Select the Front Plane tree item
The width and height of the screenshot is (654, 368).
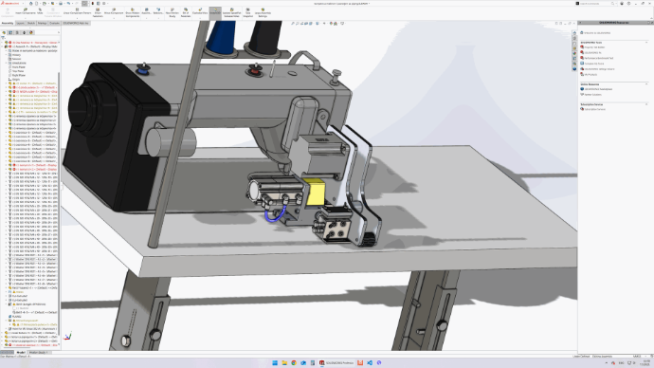(x=18, y=66)
